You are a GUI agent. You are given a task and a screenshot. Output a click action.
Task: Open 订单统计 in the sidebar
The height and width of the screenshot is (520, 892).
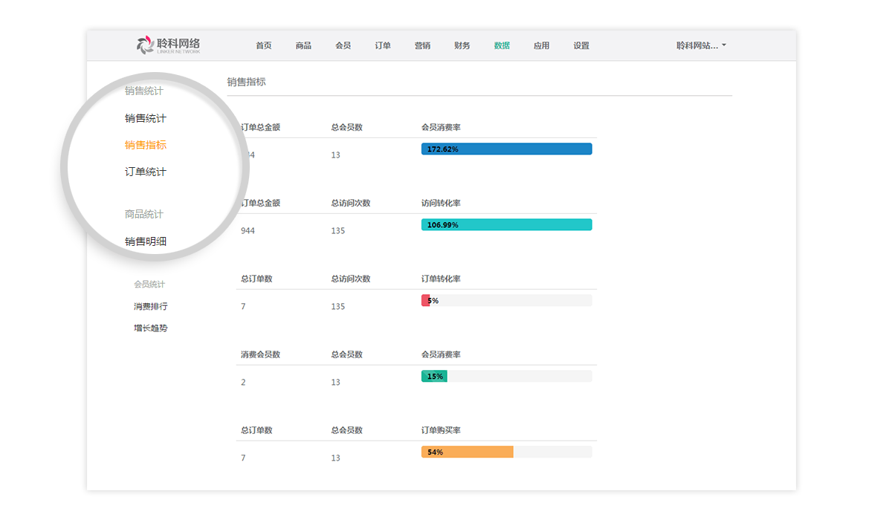tap(146, 172)
